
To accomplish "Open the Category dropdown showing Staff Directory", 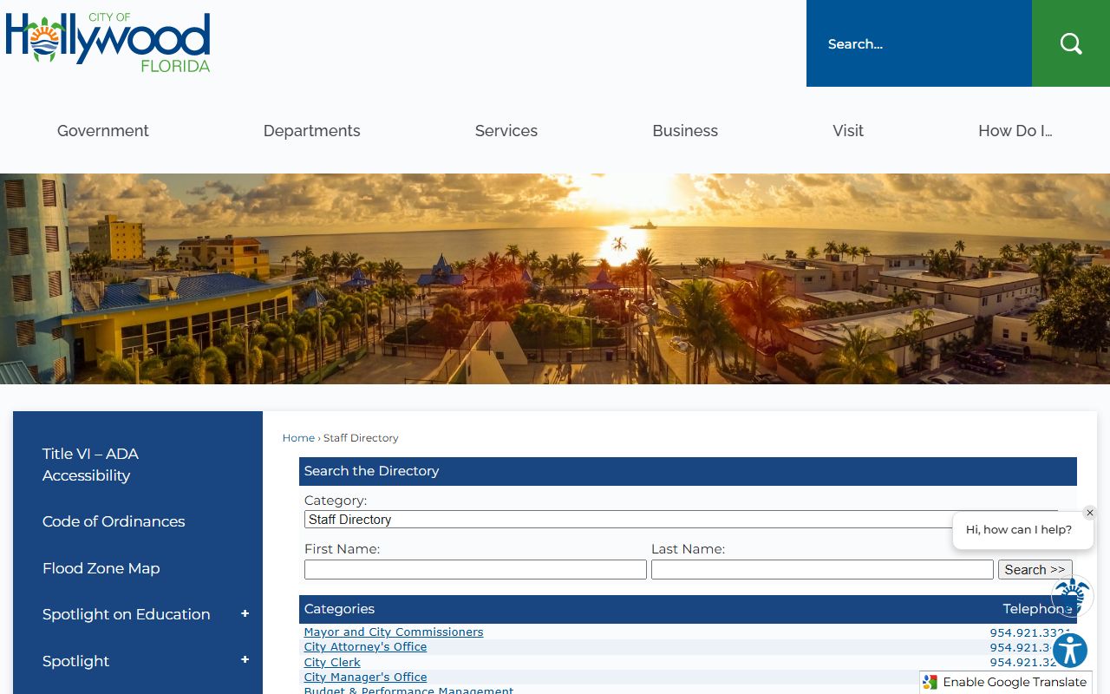I will [x=681, y=520].
